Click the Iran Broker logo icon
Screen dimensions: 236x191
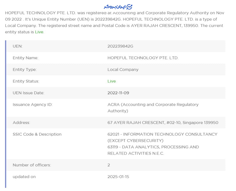click(x=129, y=7)
